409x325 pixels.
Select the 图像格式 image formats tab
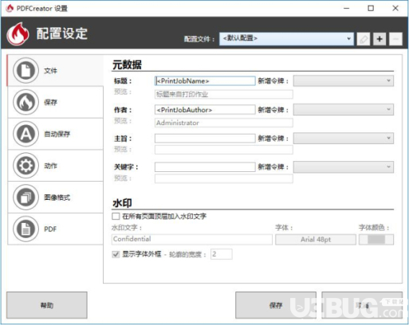tap(55, 198)
